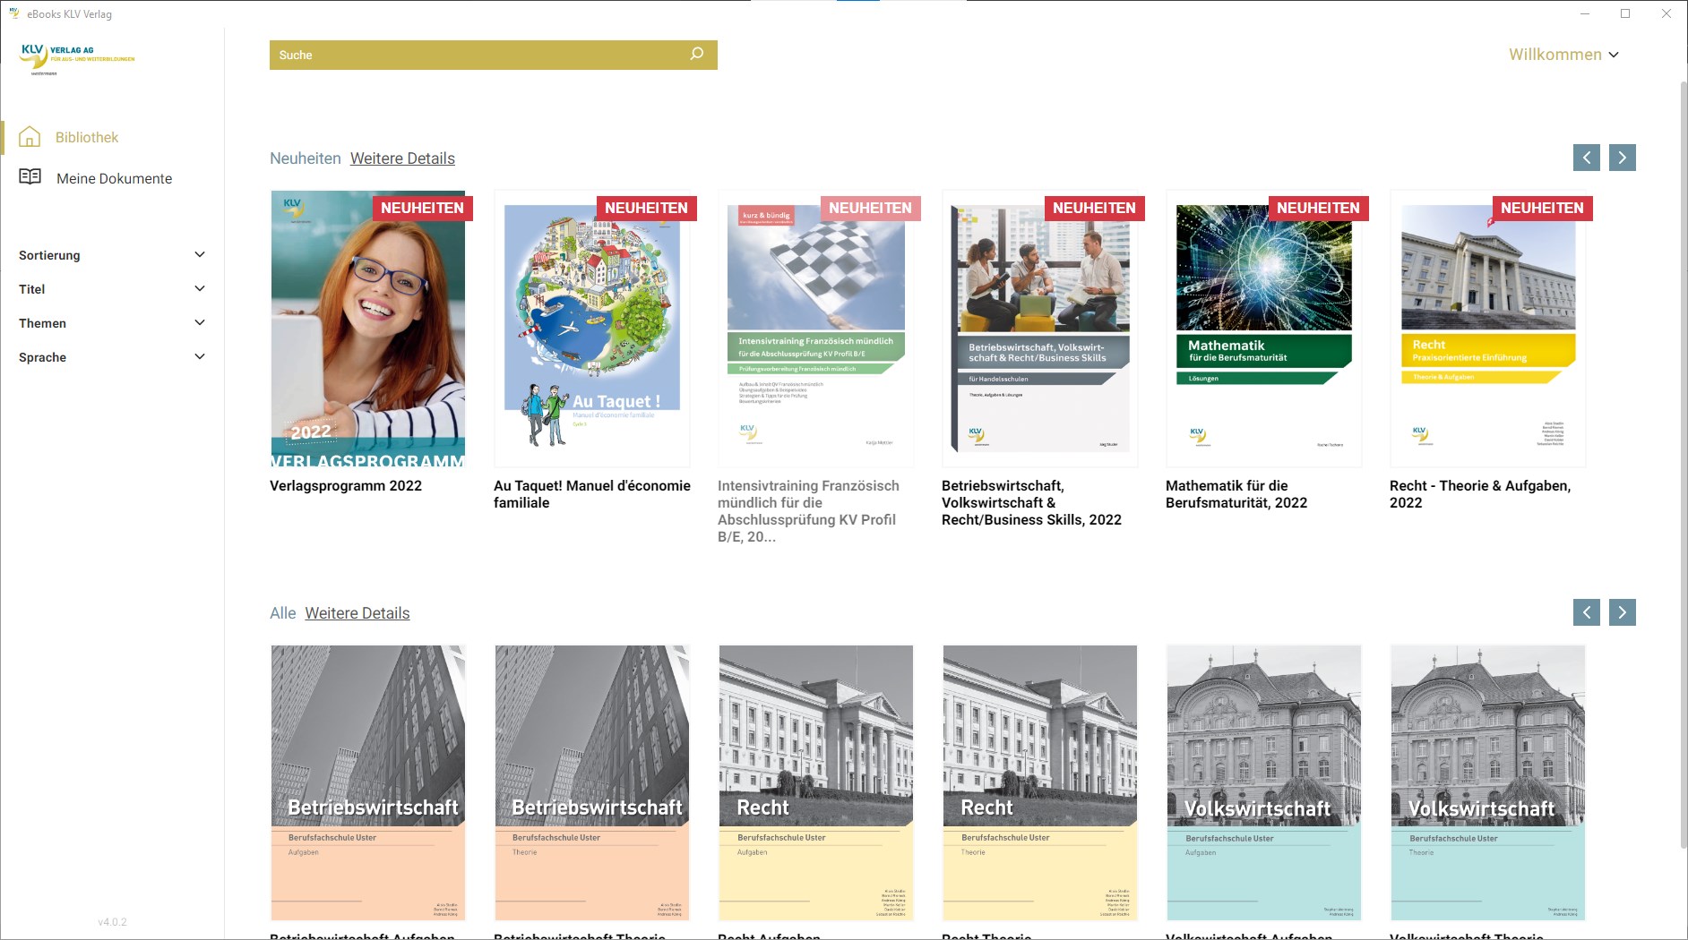Open Au Taquet! book cover
This screenshot has height=940, width=1688.
[592, 329]
